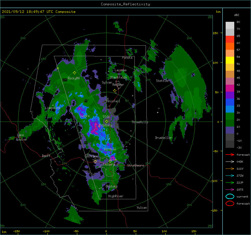This screenshot has width=251, height=235.
Task: Click the Airdrie city label
Action: (x=110, y=149)
